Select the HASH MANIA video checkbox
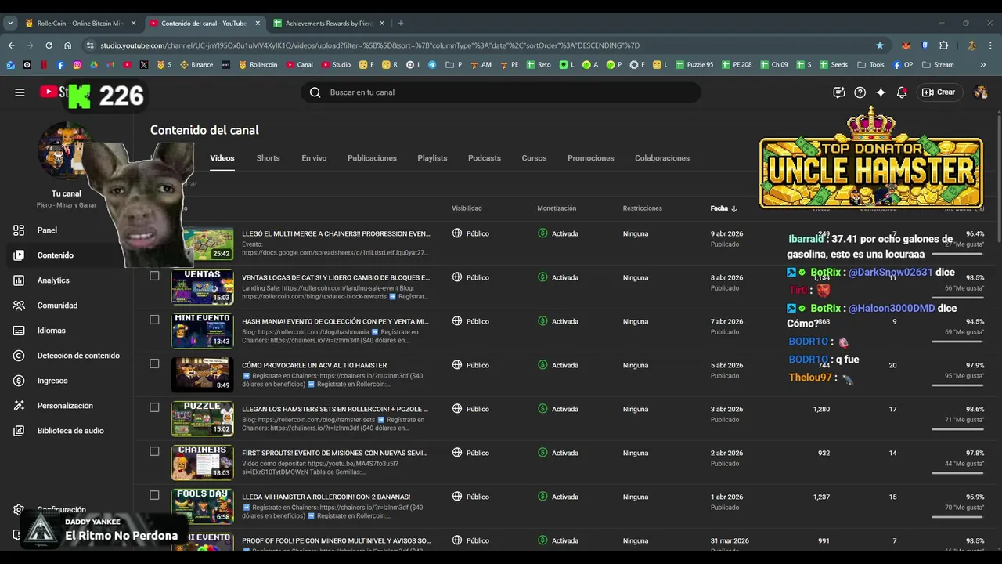Image resolution: width=1002 pixels, height=564 pixels. 154,320
